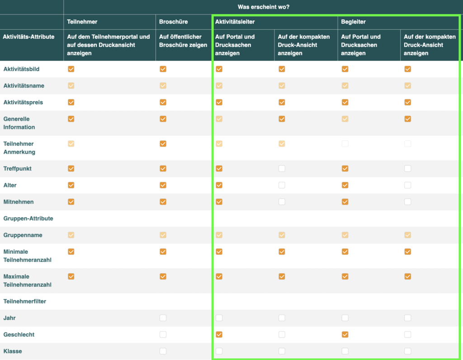The height and width of the screenshot is (360, 463).
Task: Check Klasse in the Broschüre column
Action: [x=163, y=351]
